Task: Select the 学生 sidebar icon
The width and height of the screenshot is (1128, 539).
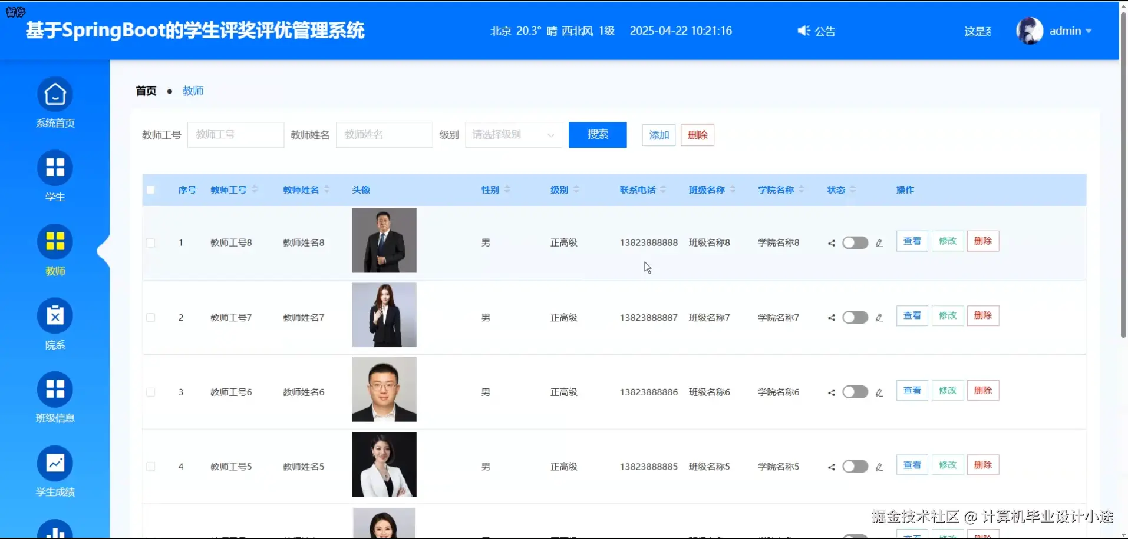Action: (x=55, y=168)
